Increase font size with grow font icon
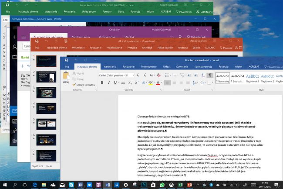The height and width of the screenshot is (189, 283). tap(138, 75)
